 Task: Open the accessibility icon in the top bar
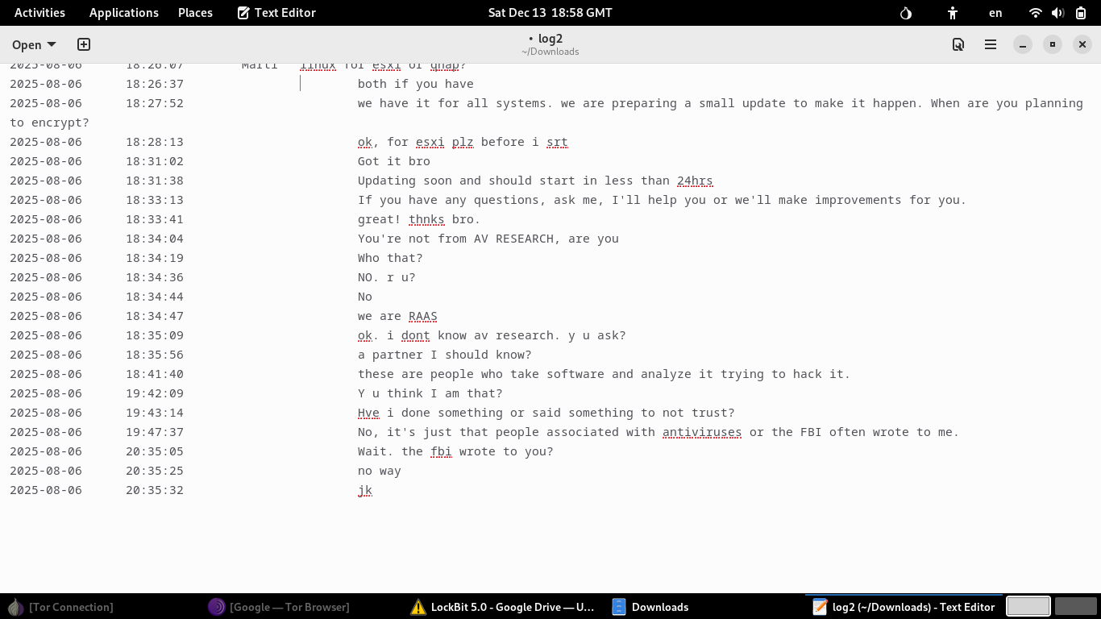952,12
